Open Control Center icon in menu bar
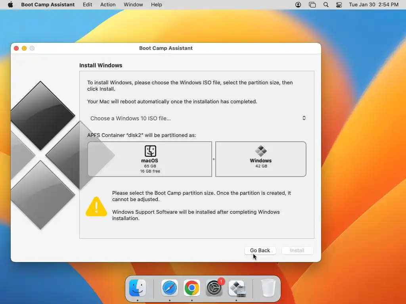This screenshot has height=304, width=406. pos(339,5)
